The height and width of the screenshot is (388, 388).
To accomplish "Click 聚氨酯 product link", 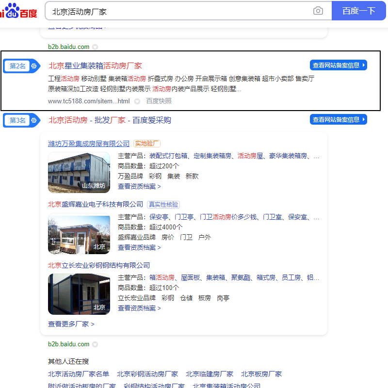I will pyautogui.click(x=241, y=277).
